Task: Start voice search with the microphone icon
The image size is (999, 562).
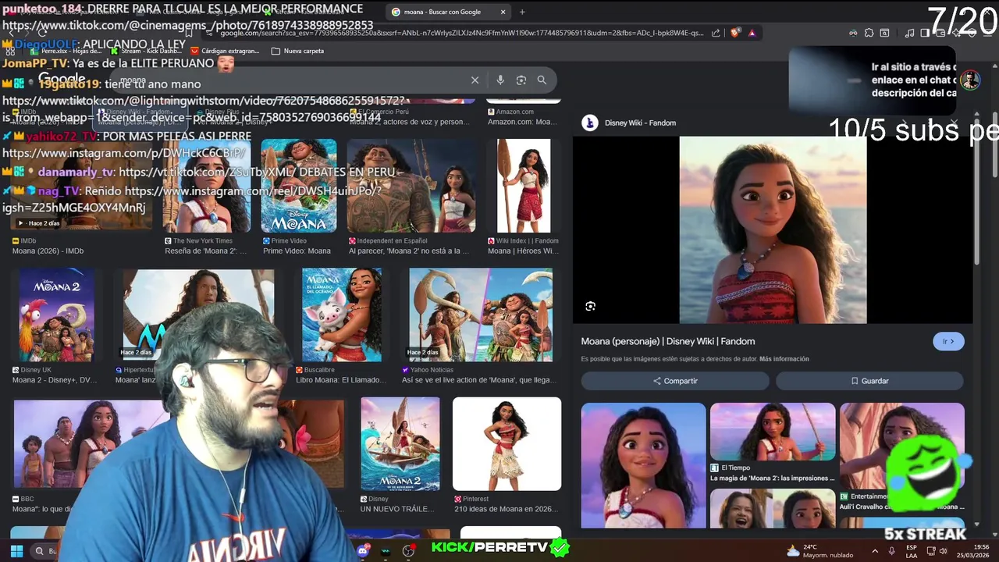Action: click(500, 80)
